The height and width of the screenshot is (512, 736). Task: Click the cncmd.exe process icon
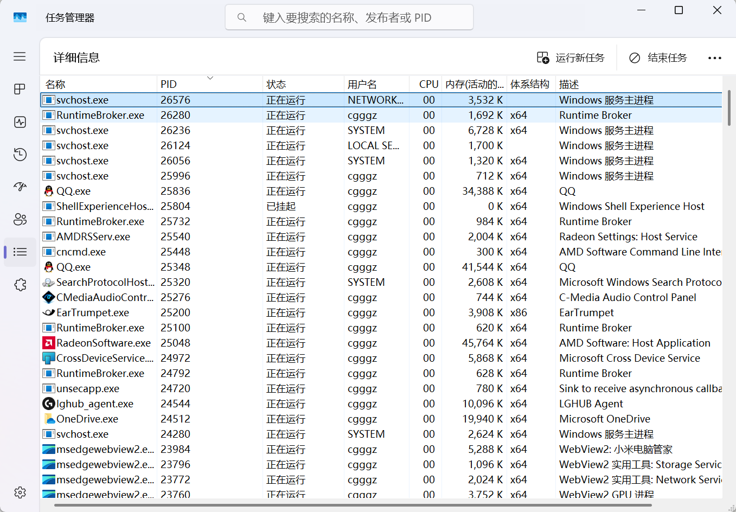(x=49, y=252)
